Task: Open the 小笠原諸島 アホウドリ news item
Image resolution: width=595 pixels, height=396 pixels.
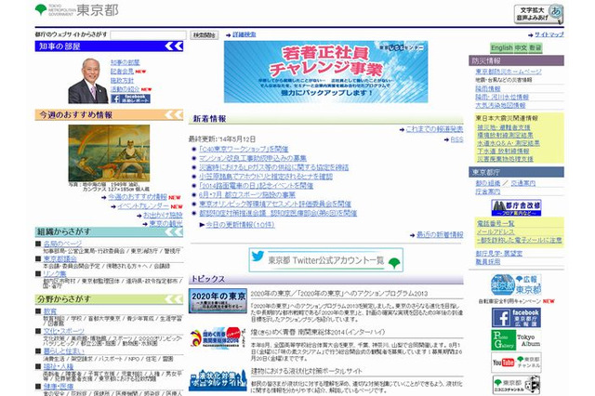Action: (x=266, y=177)
